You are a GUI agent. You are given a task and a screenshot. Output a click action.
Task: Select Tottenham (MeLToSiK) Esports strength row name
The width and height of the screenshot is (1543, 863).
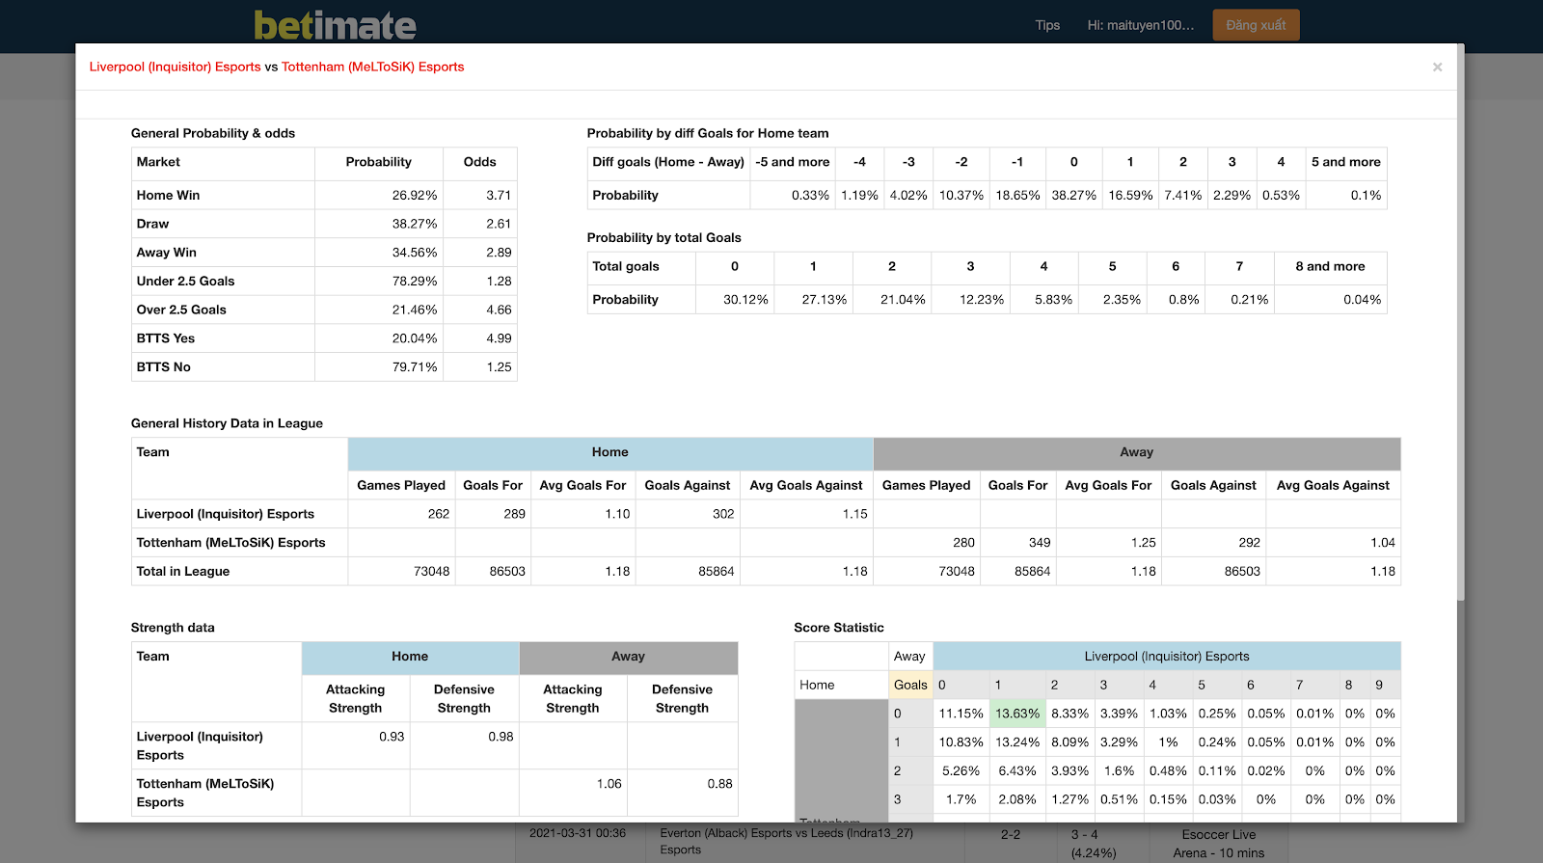(x=205, y=793)
